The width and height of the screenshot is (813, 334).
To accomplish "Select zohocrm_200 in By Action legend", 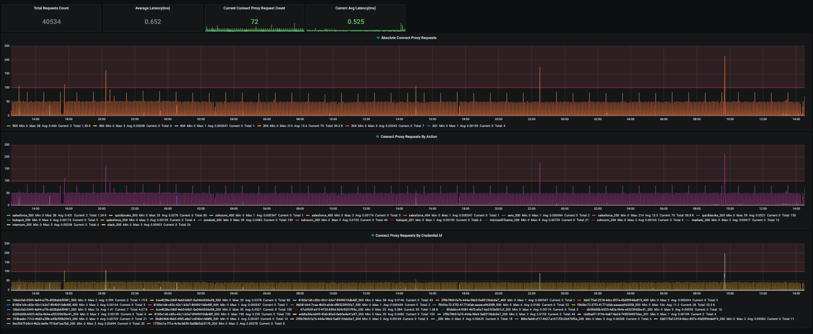I will tap(311, 220).
